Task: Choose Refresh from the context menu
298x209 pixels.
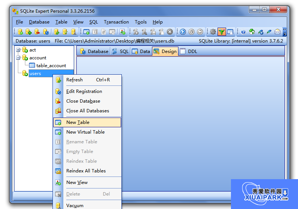Action: [88, 80]
